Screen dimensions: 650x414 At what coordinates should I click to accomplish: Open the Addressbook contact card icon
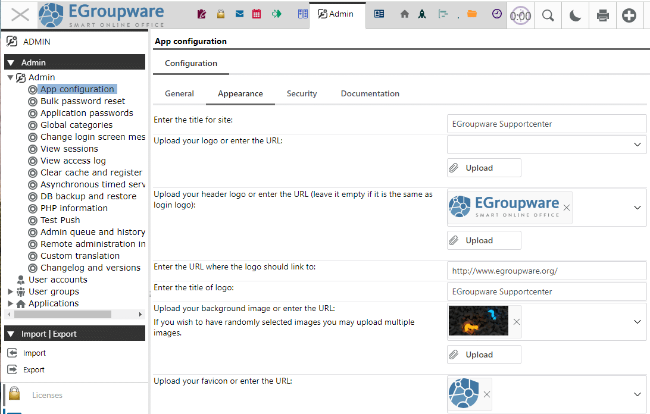pos(379,13)
